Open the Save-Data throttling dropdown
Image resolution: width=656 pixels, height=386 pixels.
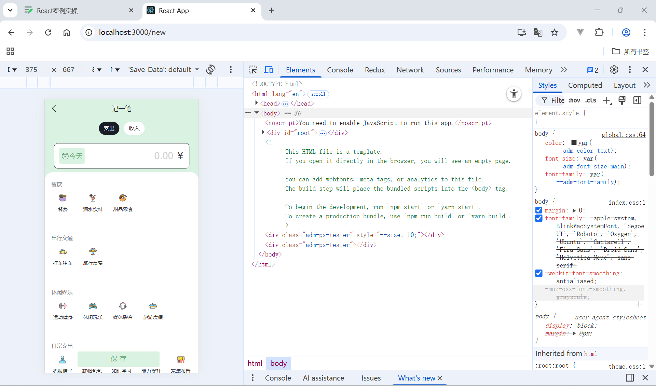coord(163,70)
